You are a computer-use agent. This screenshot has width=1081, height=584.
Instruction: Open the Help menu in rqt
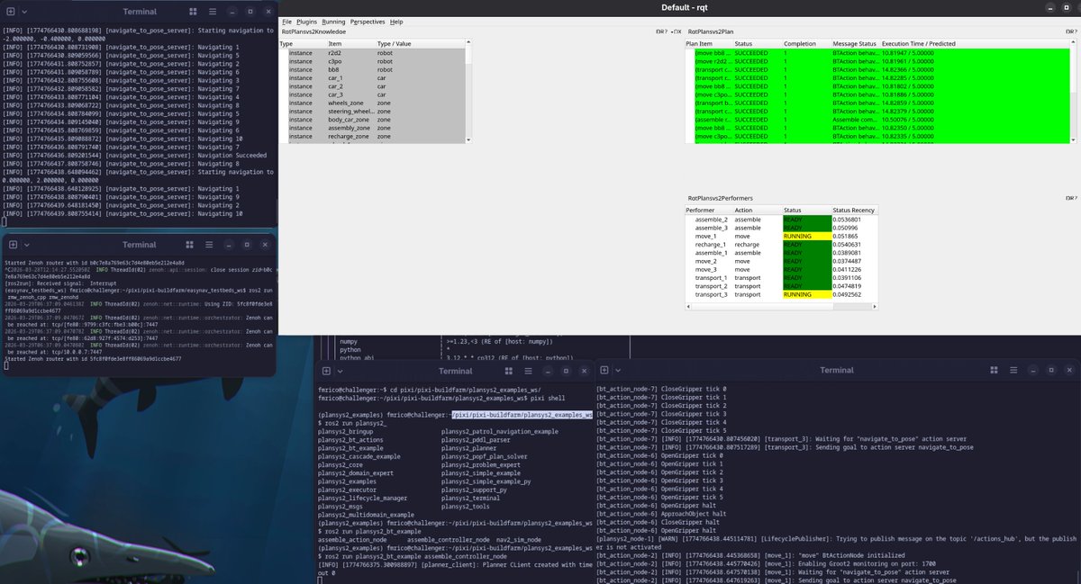(x=396, y=22)
